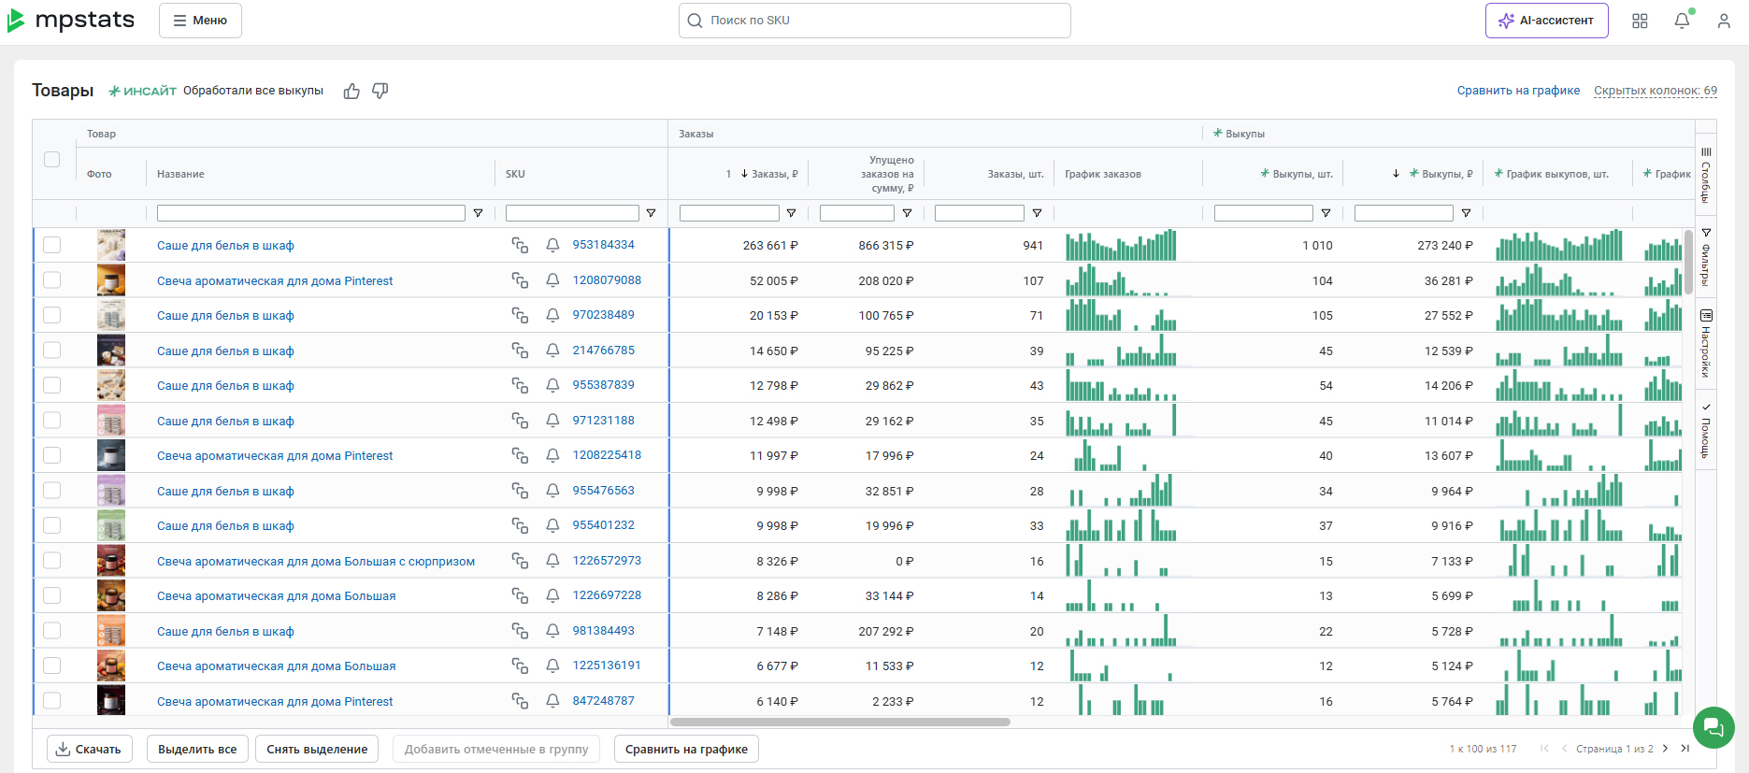
Task: Click bell icon for SKU 1226572973
Action: [552, 561]
